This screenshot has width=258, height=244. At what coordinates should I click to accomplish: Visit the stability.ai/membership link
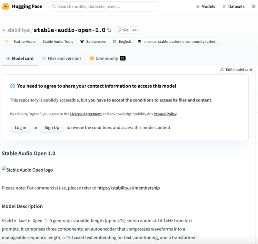pos(128,188)
